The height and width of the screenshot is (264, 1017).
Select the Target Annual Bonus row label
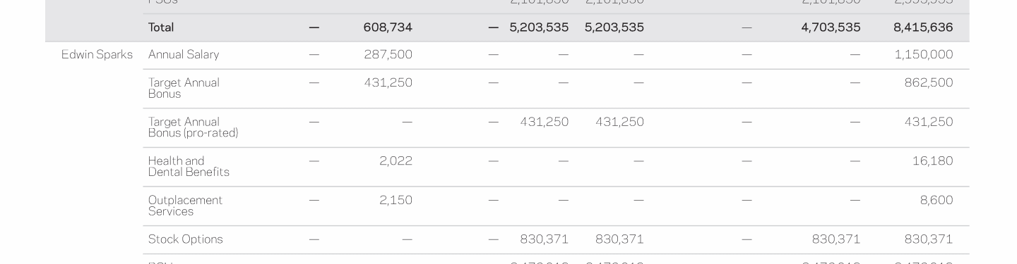[184, 88]
